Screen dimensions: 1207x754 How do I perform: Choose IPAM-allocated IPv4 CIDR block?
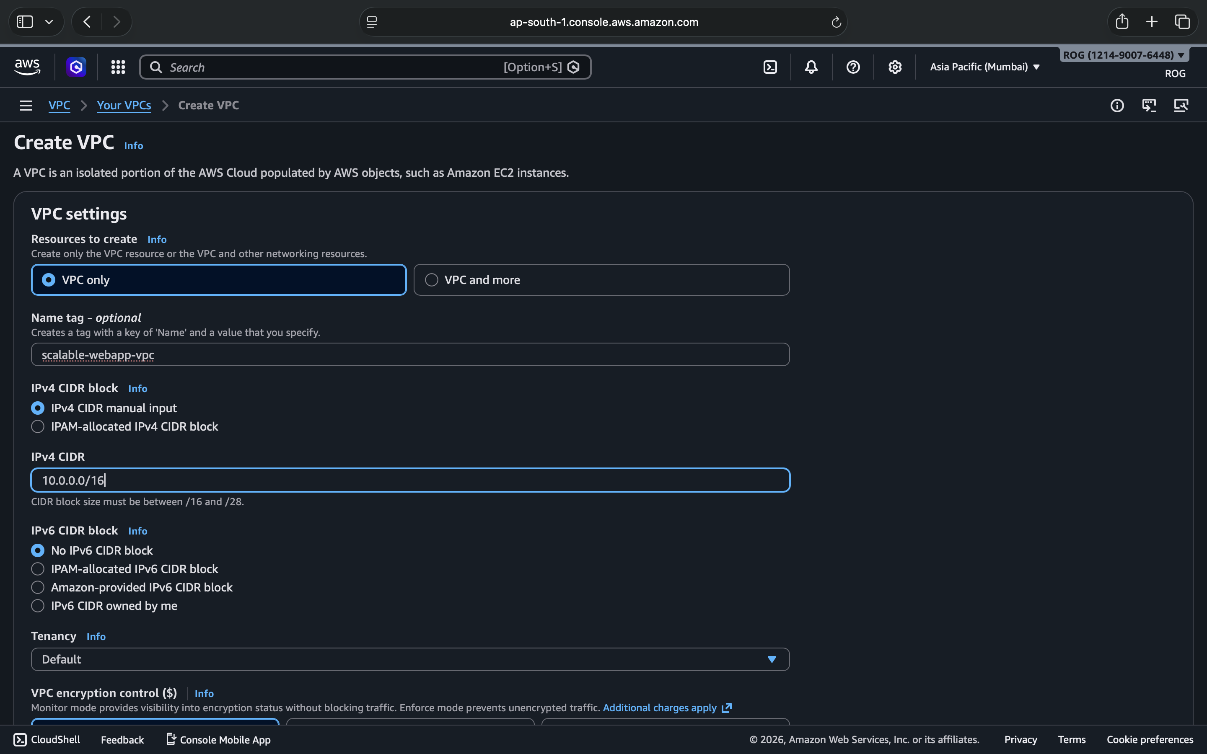click(38, 426)
